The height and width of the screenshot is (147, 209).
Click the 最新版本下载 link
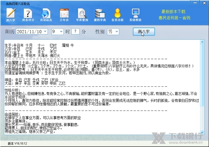(173, 12)
